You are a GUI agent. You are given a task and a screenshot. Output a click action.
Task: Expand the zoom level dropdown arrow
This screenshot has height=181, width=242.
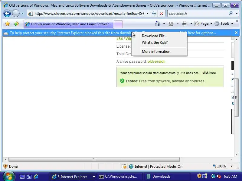click(x=231, y=166)
